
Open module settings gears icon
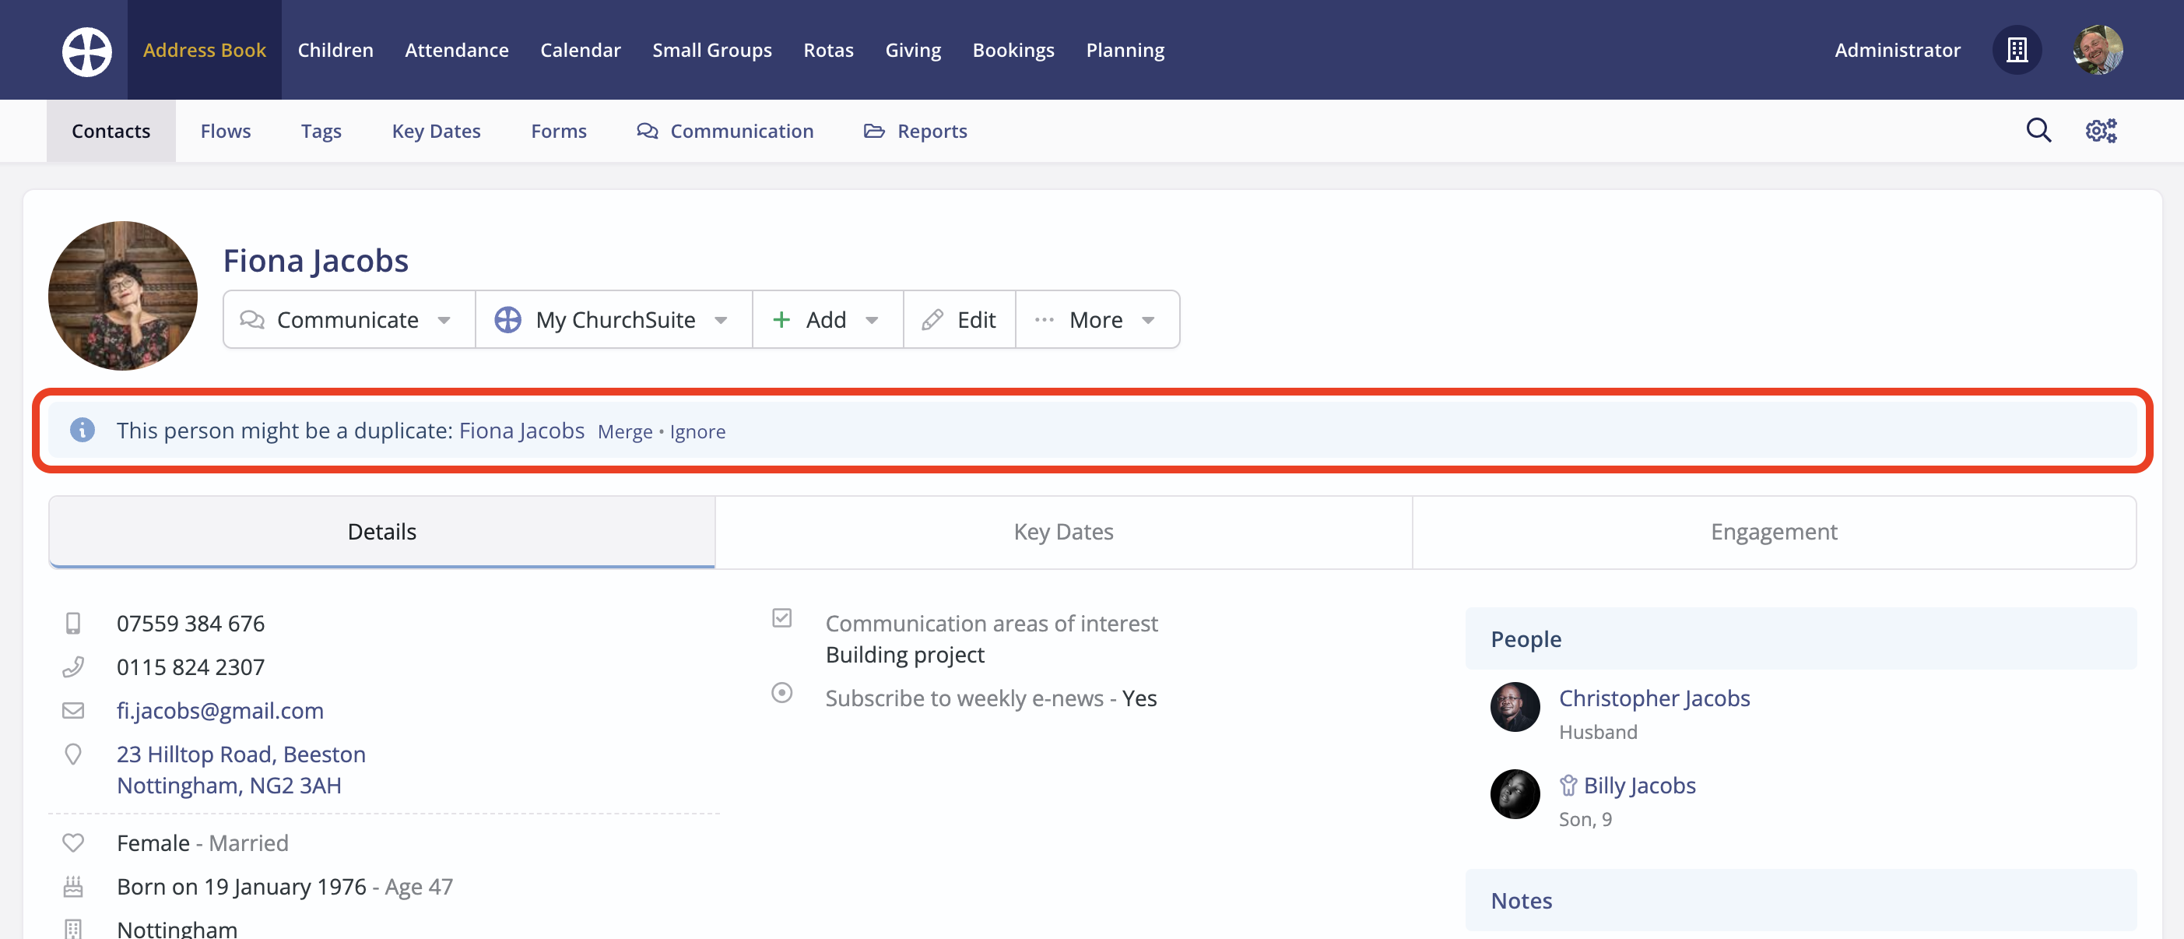(2101, 131)
